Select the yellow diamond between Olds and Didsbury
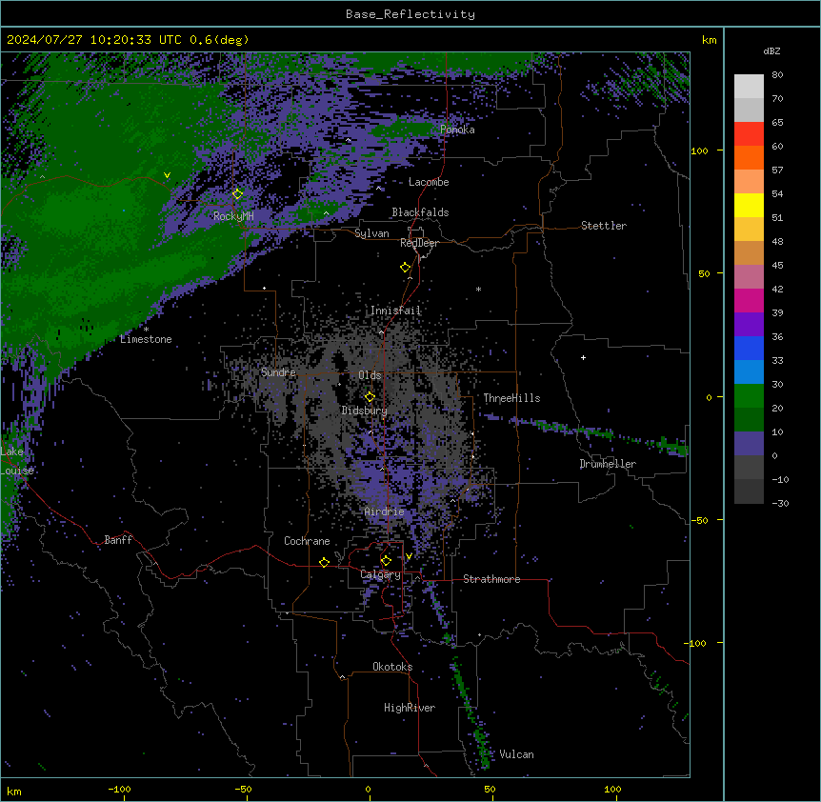The width and height of the screenshot is (821, 802). pyautogui.click(x=370, y=396)
